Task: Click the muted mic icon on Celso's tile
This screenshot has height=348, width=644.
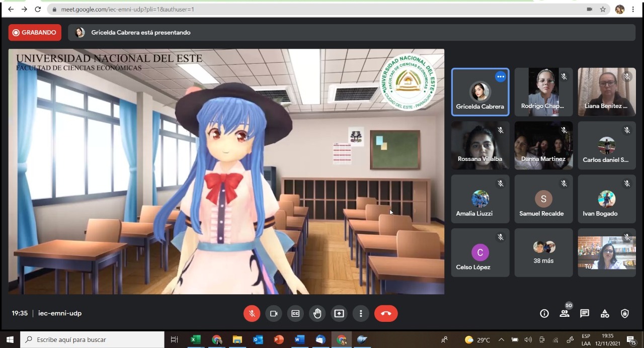Action: pyautogui.click(x=501, y=237)
